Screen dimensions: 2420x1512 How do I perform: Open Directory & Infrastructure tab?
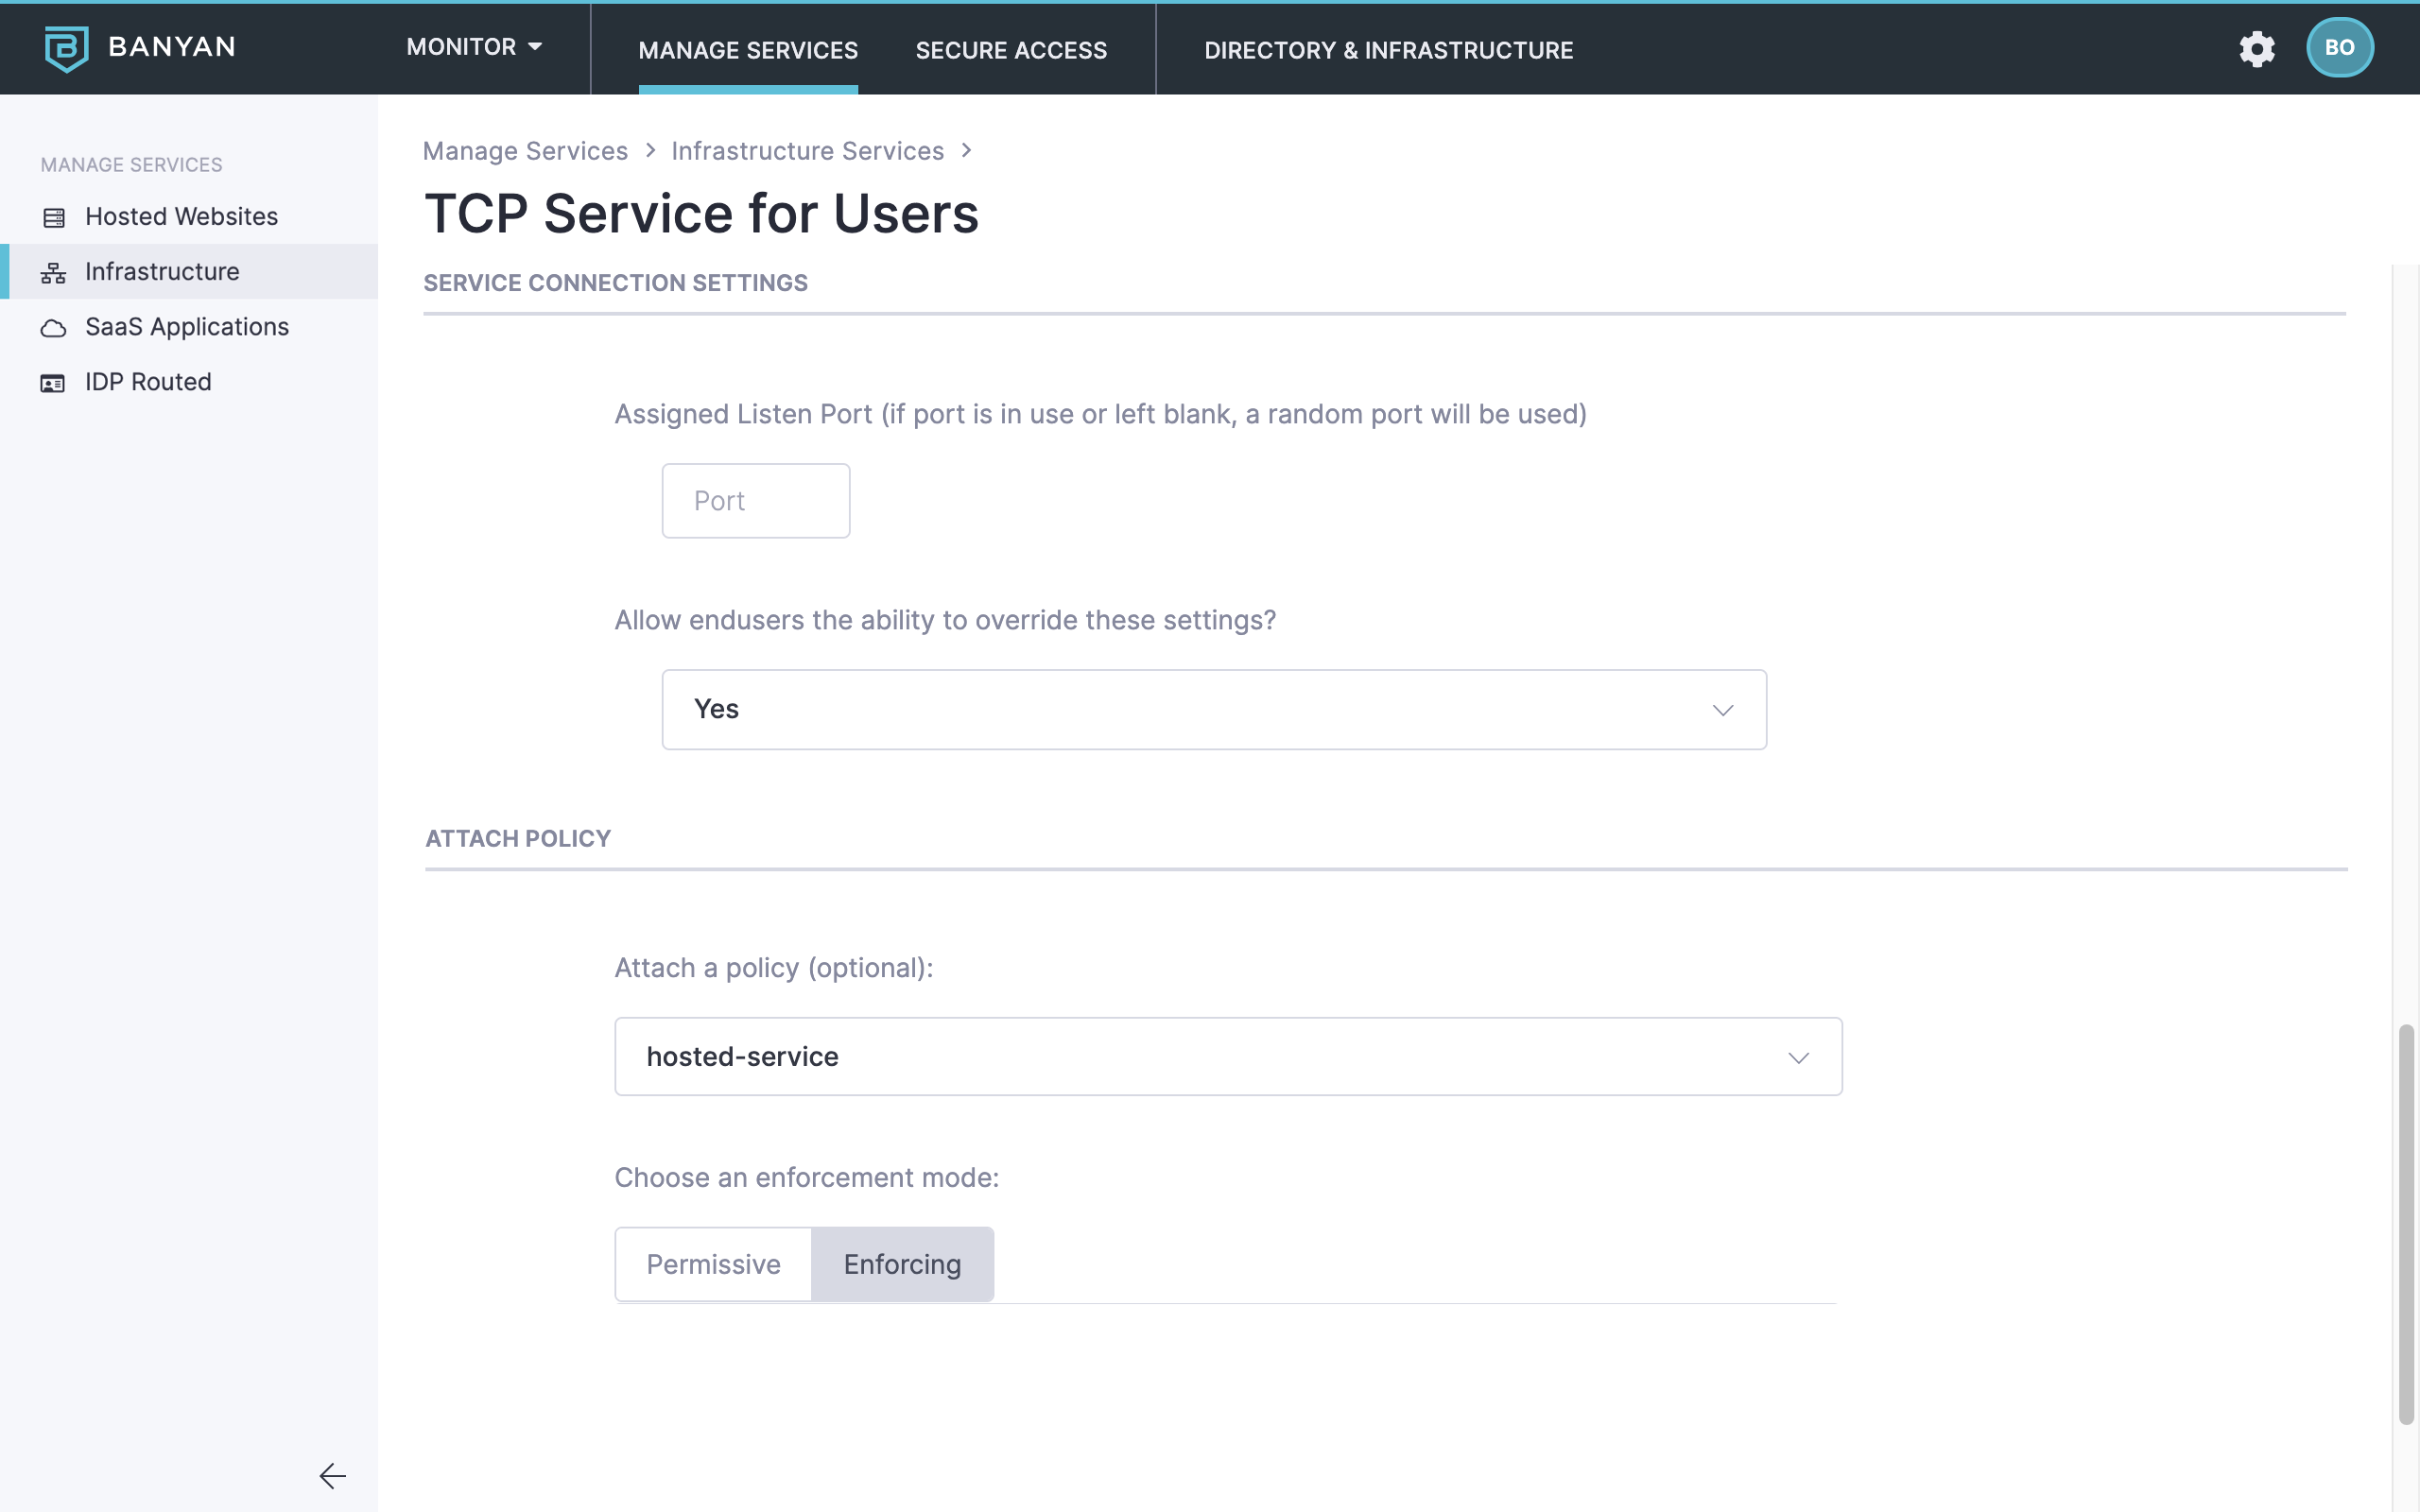[x=1388, y=50]
